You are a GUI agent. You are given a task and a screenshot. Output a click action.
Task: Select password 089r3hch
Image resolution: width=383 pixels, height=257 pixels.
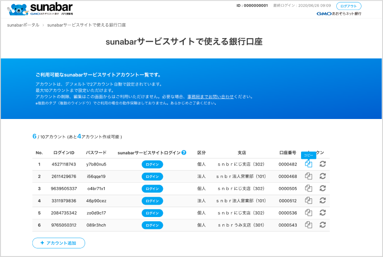[96, 225]
